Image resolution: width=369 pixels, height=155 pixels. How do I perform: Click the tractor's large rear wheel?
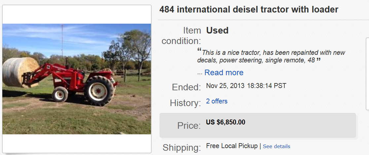pos(99,90)
